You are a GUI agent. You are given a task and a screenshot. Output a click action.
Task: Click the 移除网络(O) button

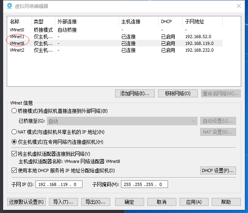tap(178, 93)
